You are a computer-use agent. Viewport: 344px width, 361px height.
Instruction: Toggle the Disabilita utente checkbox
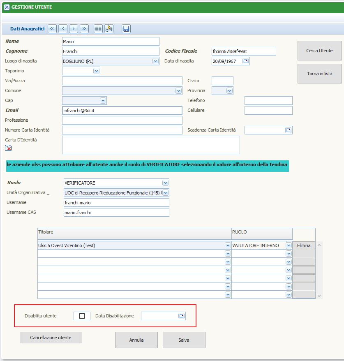82,316
